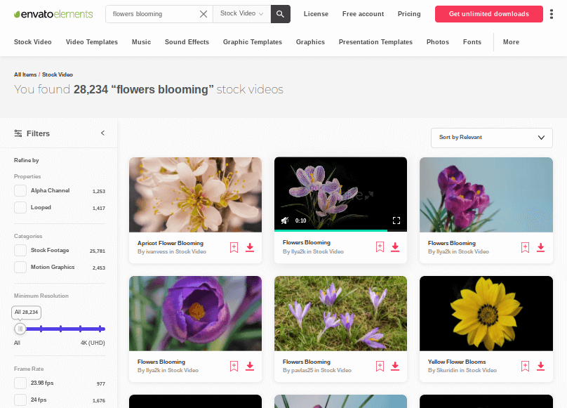Download Flowers Blooming by pavlas25

tap(395, 367)
